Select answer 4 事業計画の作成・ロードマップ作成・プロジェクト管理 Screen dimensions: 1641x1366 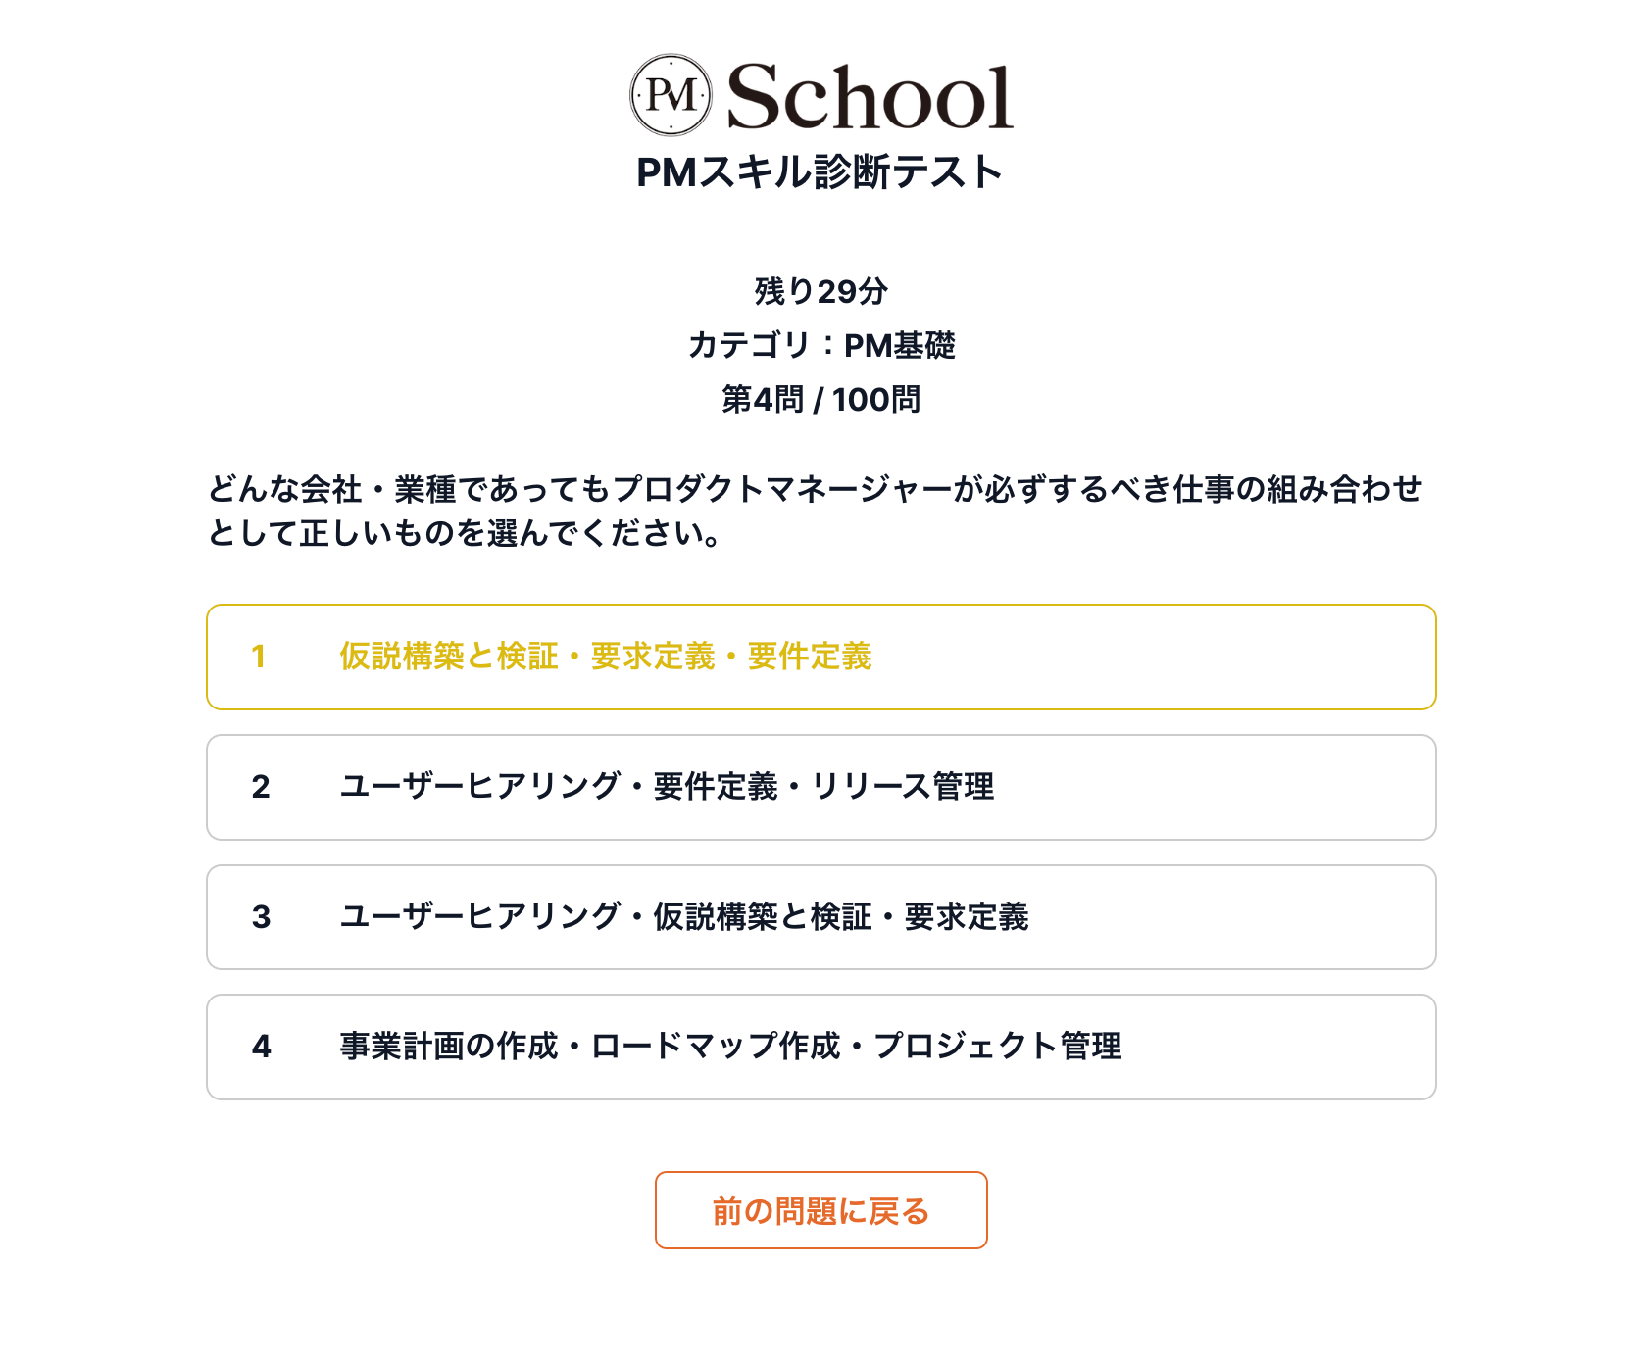[730, 1047]
